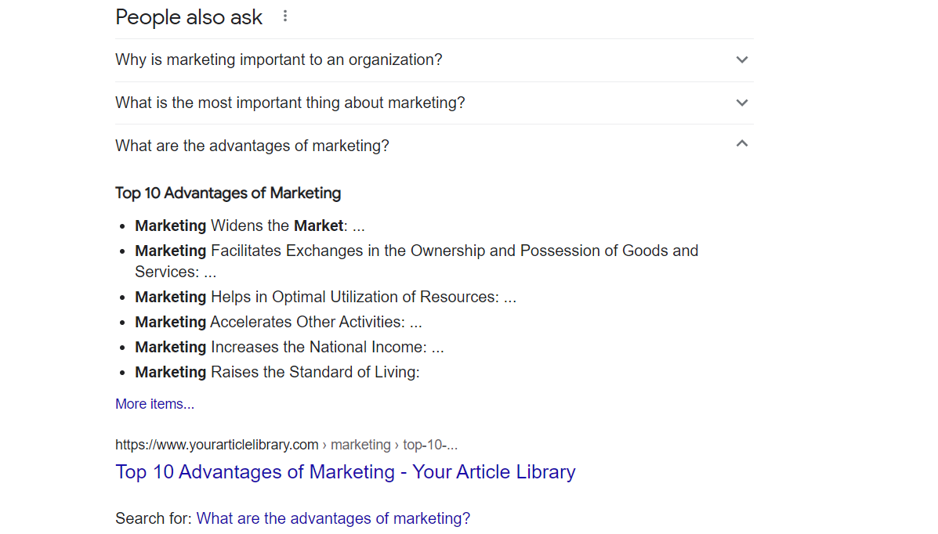Click the "marketing › top-10-..." breadcrumb path

pos(394,445)
